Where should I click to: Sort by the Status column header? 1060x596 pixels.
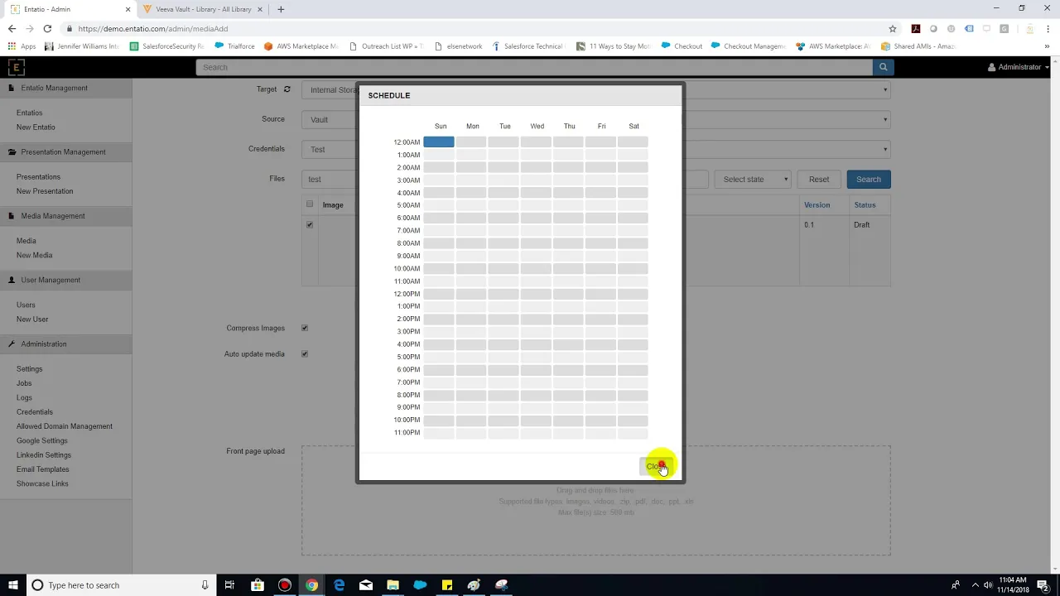point(865,204)
